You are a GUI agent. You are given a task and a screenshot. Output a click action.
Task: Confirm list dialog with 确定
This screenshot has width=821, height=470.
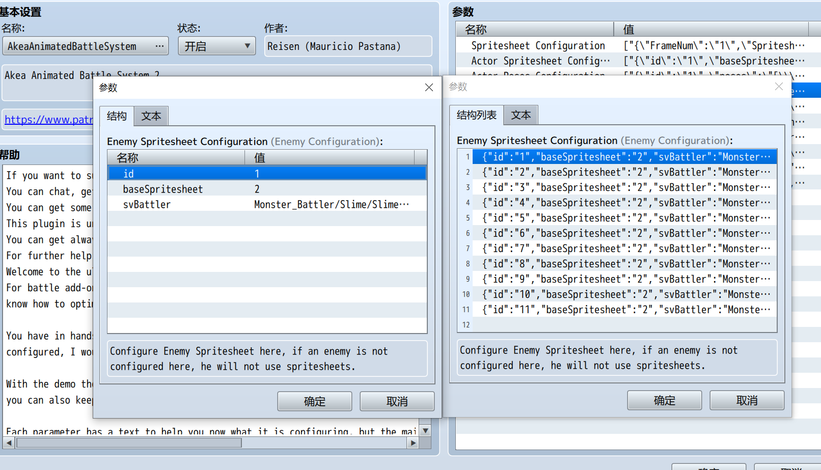tap(665, 400)
